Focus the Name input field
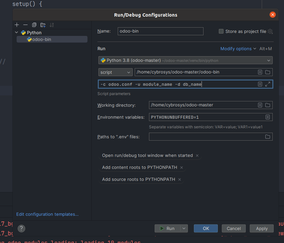 click(x=161, y=31)
